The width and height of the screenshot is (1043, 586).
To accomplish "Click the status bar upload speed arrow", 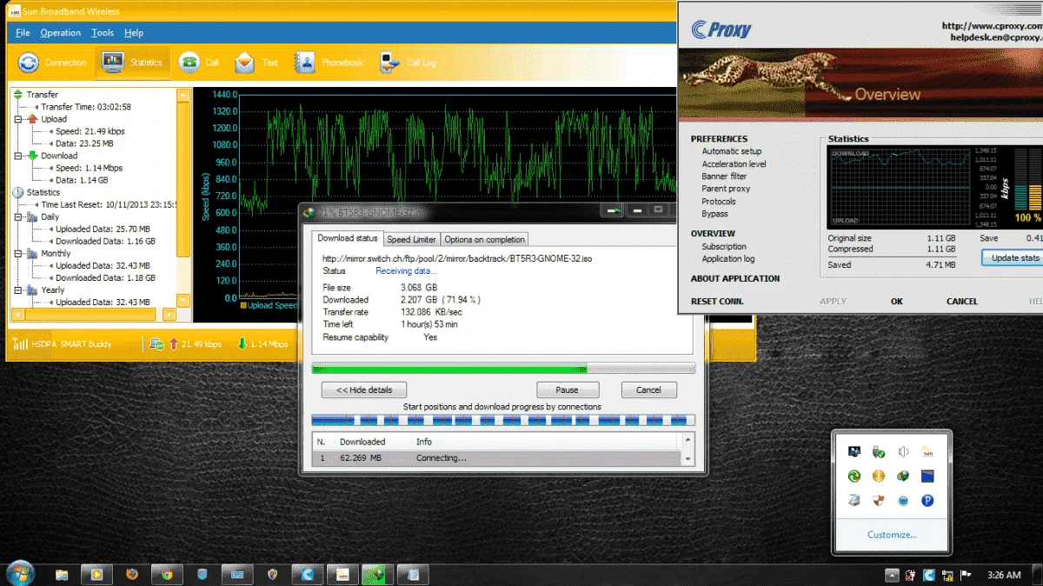I will coord(173,344).
